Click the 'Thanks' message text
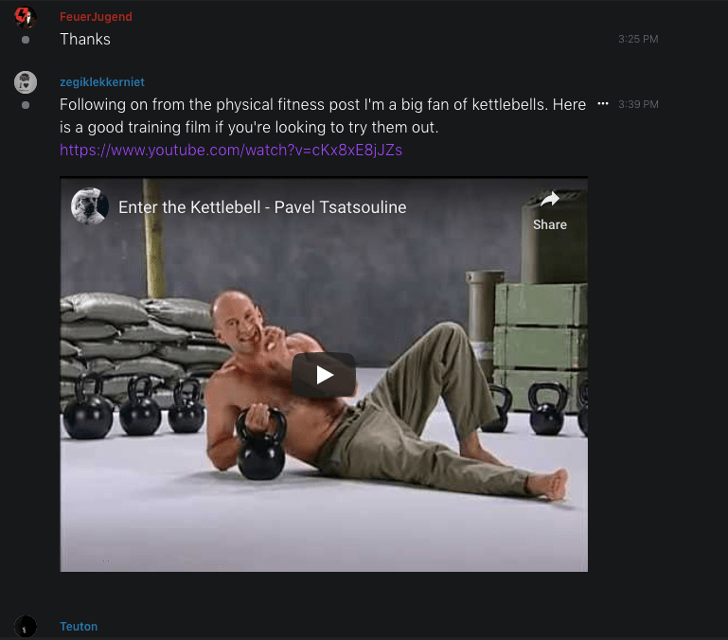728x640 pixels. [x=85, y=40]
